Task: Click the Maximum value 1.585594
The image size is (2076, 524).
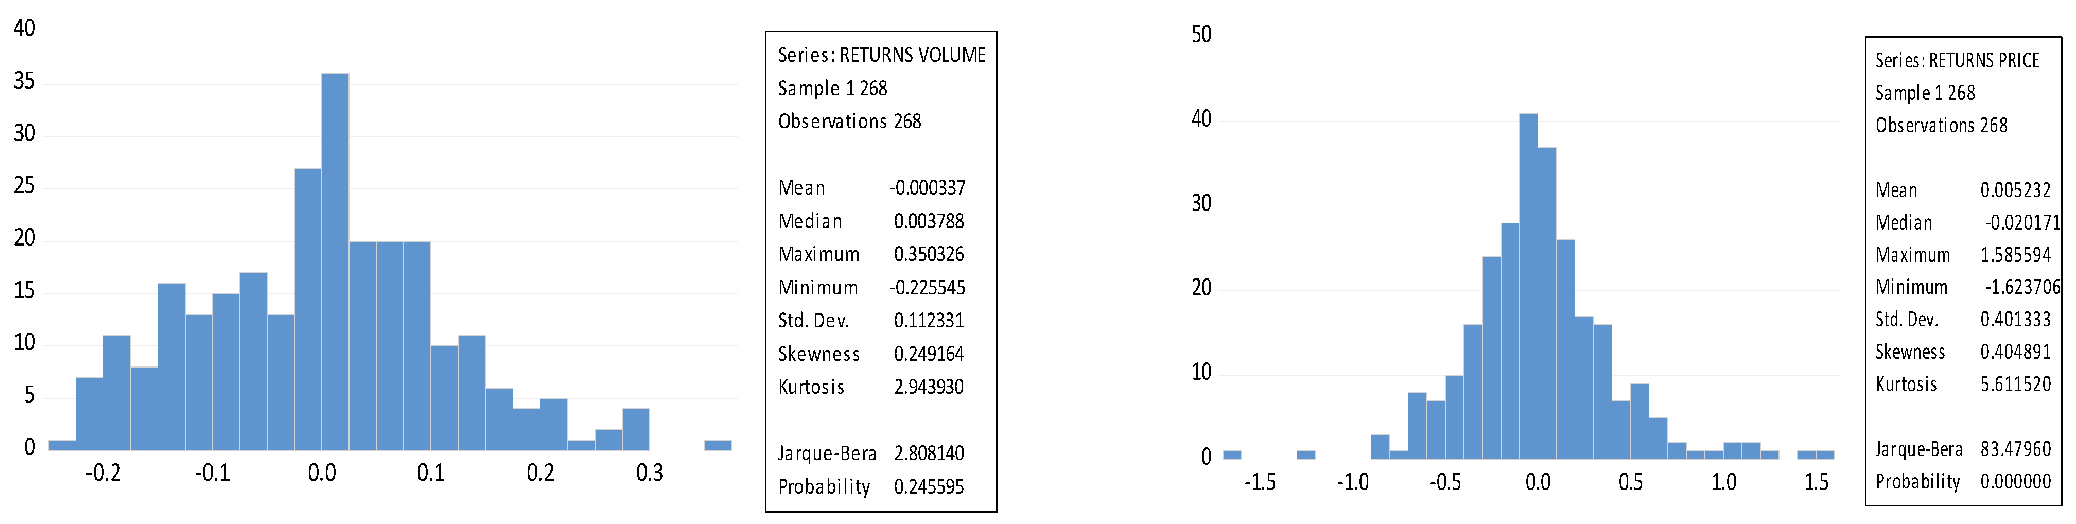Action: (x=2015, y=255)
